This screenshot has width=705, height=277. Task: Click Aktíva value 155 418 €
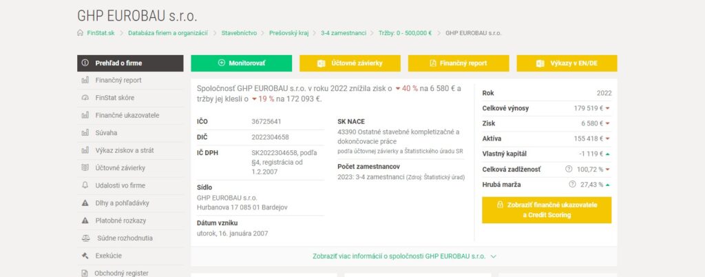[589, 138]
